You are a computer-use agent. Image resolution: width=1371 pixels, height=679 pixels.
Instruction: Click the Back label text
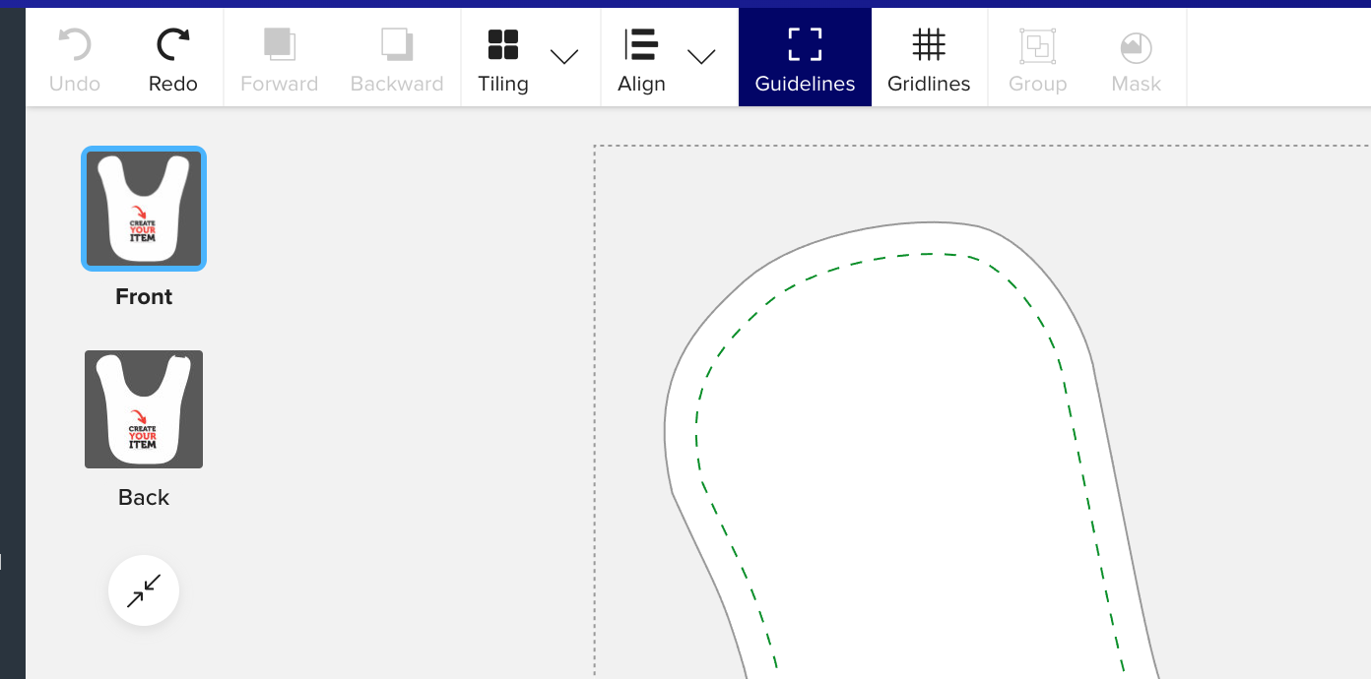click(144, 498)
